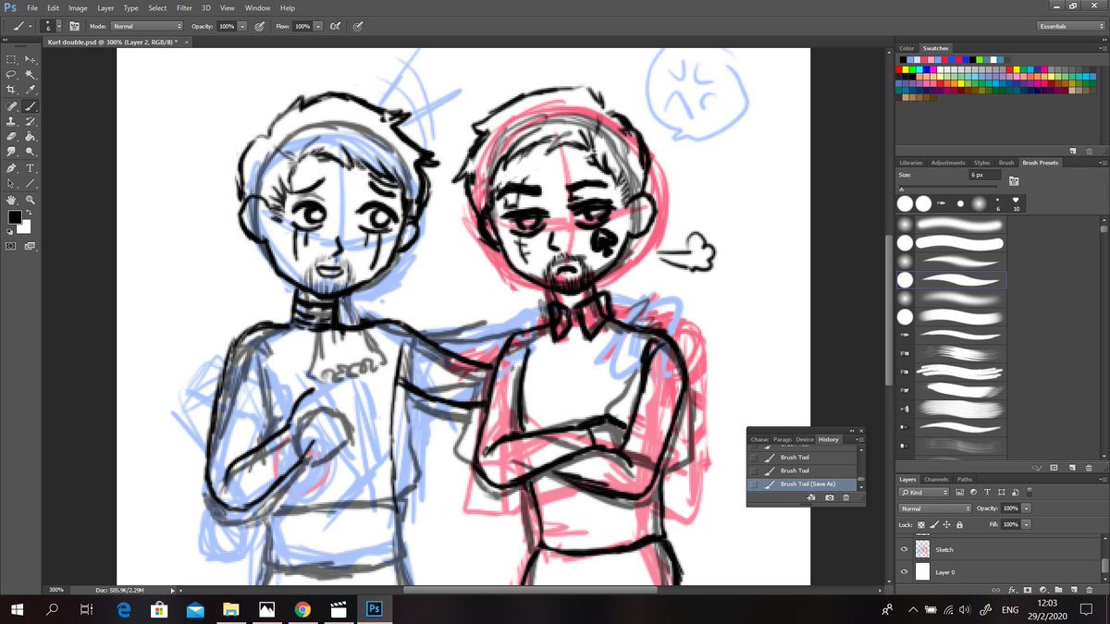This screenshot has height=624, width=1110.
Task: Switch to the Channels tab
Action: [x=936, y=479]
